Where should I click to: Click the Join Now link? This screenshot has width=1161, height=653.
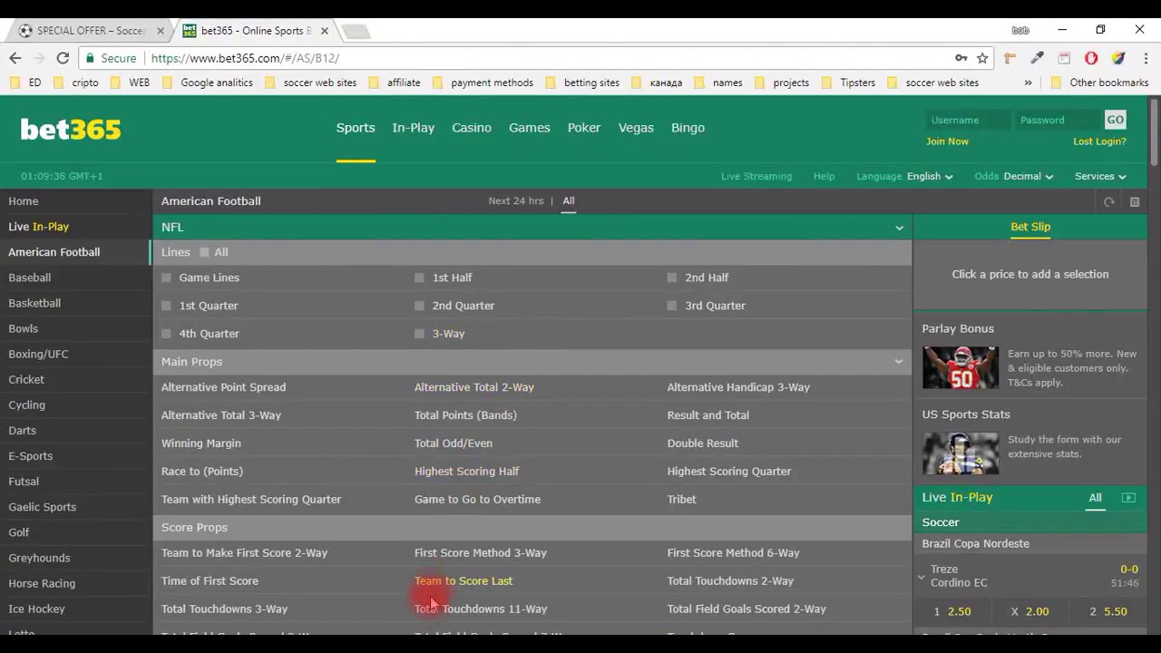[947, 141]
